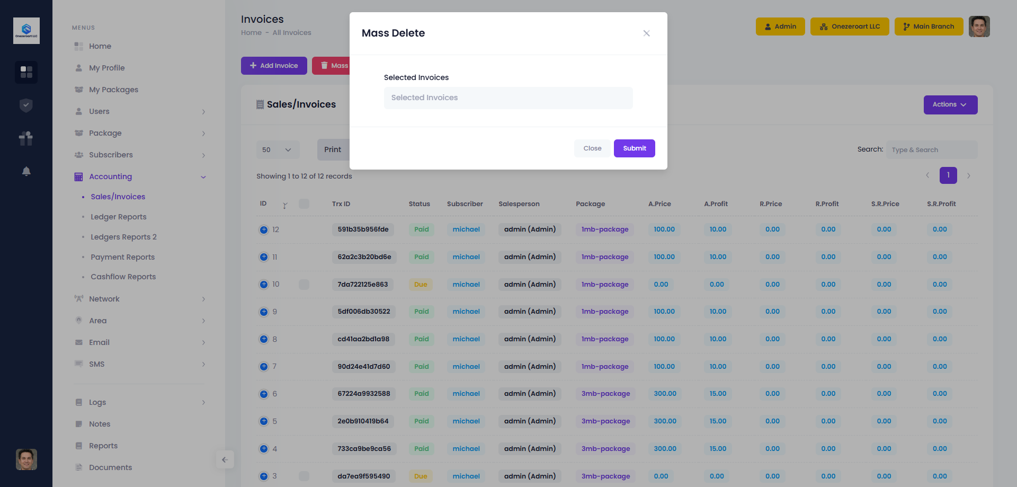Open the shield icon in left rail
This screenshot has width=1017, height=487.
[x=26, y=105]
